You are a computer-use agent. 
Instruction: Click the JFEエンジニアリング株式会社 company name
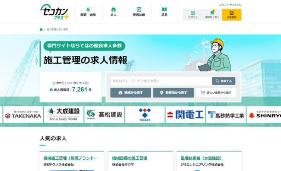[x=202, y=165]
